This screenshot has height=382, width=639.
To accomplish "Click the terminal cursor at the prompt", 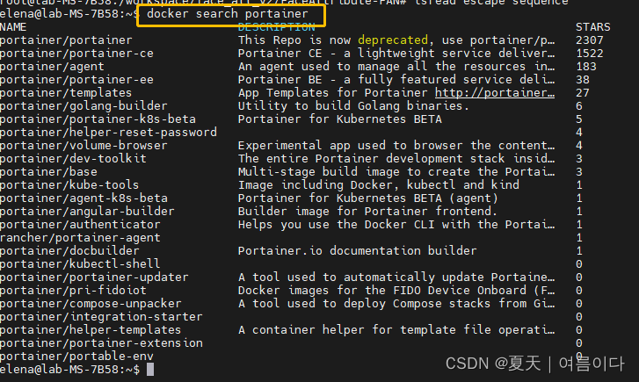I will 150,370.
